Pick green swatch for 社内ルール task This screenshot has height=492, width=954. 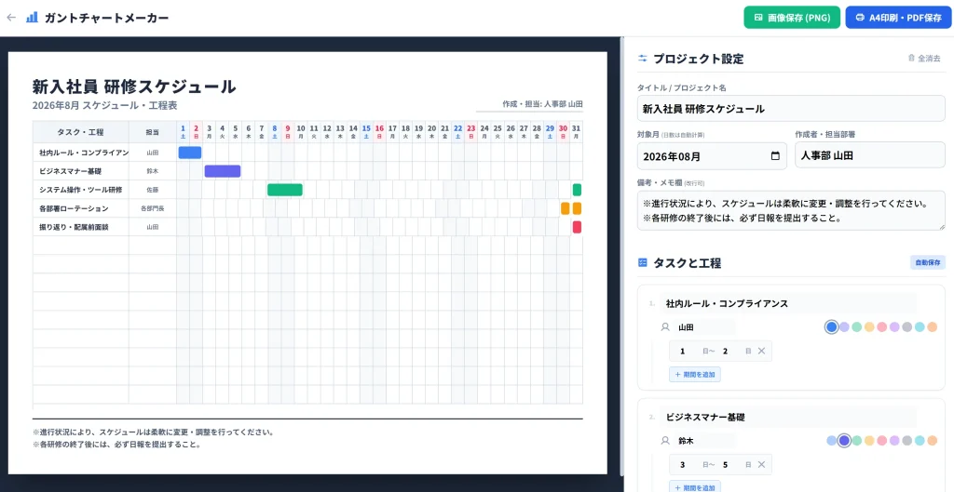[x=857, y=326]
